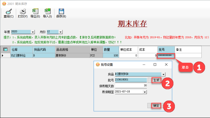Click the Query (查询) magnifier icon
This screenshot has height=118, width=210.
(x=9, y=11)
